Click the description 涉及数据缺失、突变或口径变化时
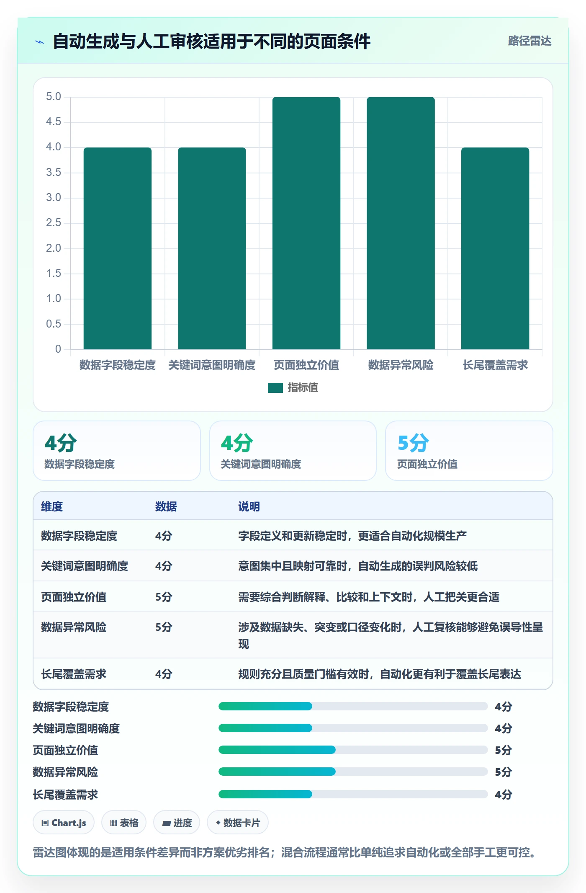 [x=391, y=635]
